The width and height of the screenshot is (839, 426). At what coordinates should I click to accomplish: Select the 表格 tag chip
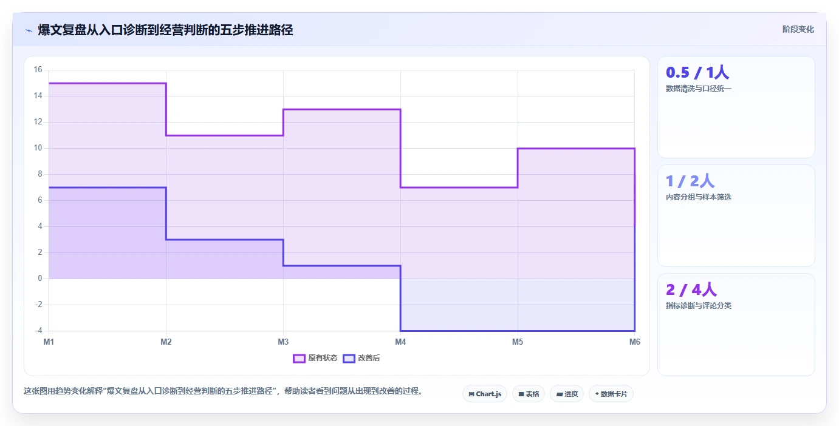(529, 394)
